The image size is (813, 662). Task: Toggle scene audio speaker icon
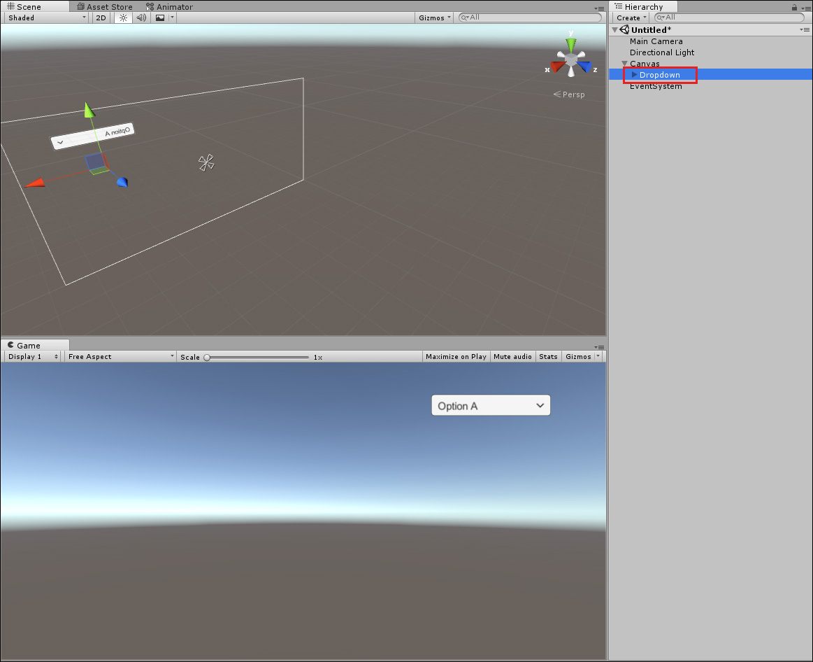141,17
